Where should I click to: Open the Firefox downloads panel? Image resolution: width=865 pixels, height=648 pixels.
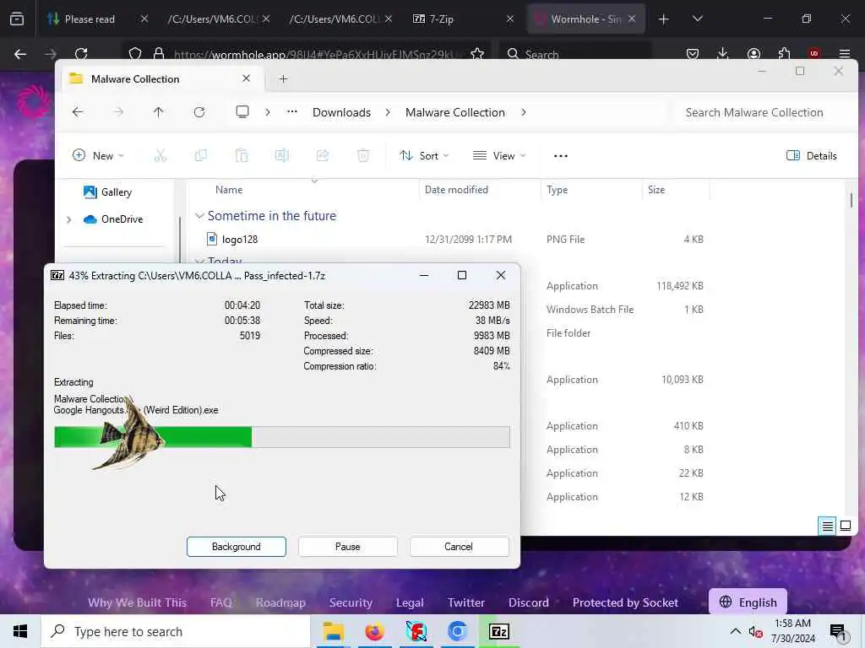click(x=723, y=54)
